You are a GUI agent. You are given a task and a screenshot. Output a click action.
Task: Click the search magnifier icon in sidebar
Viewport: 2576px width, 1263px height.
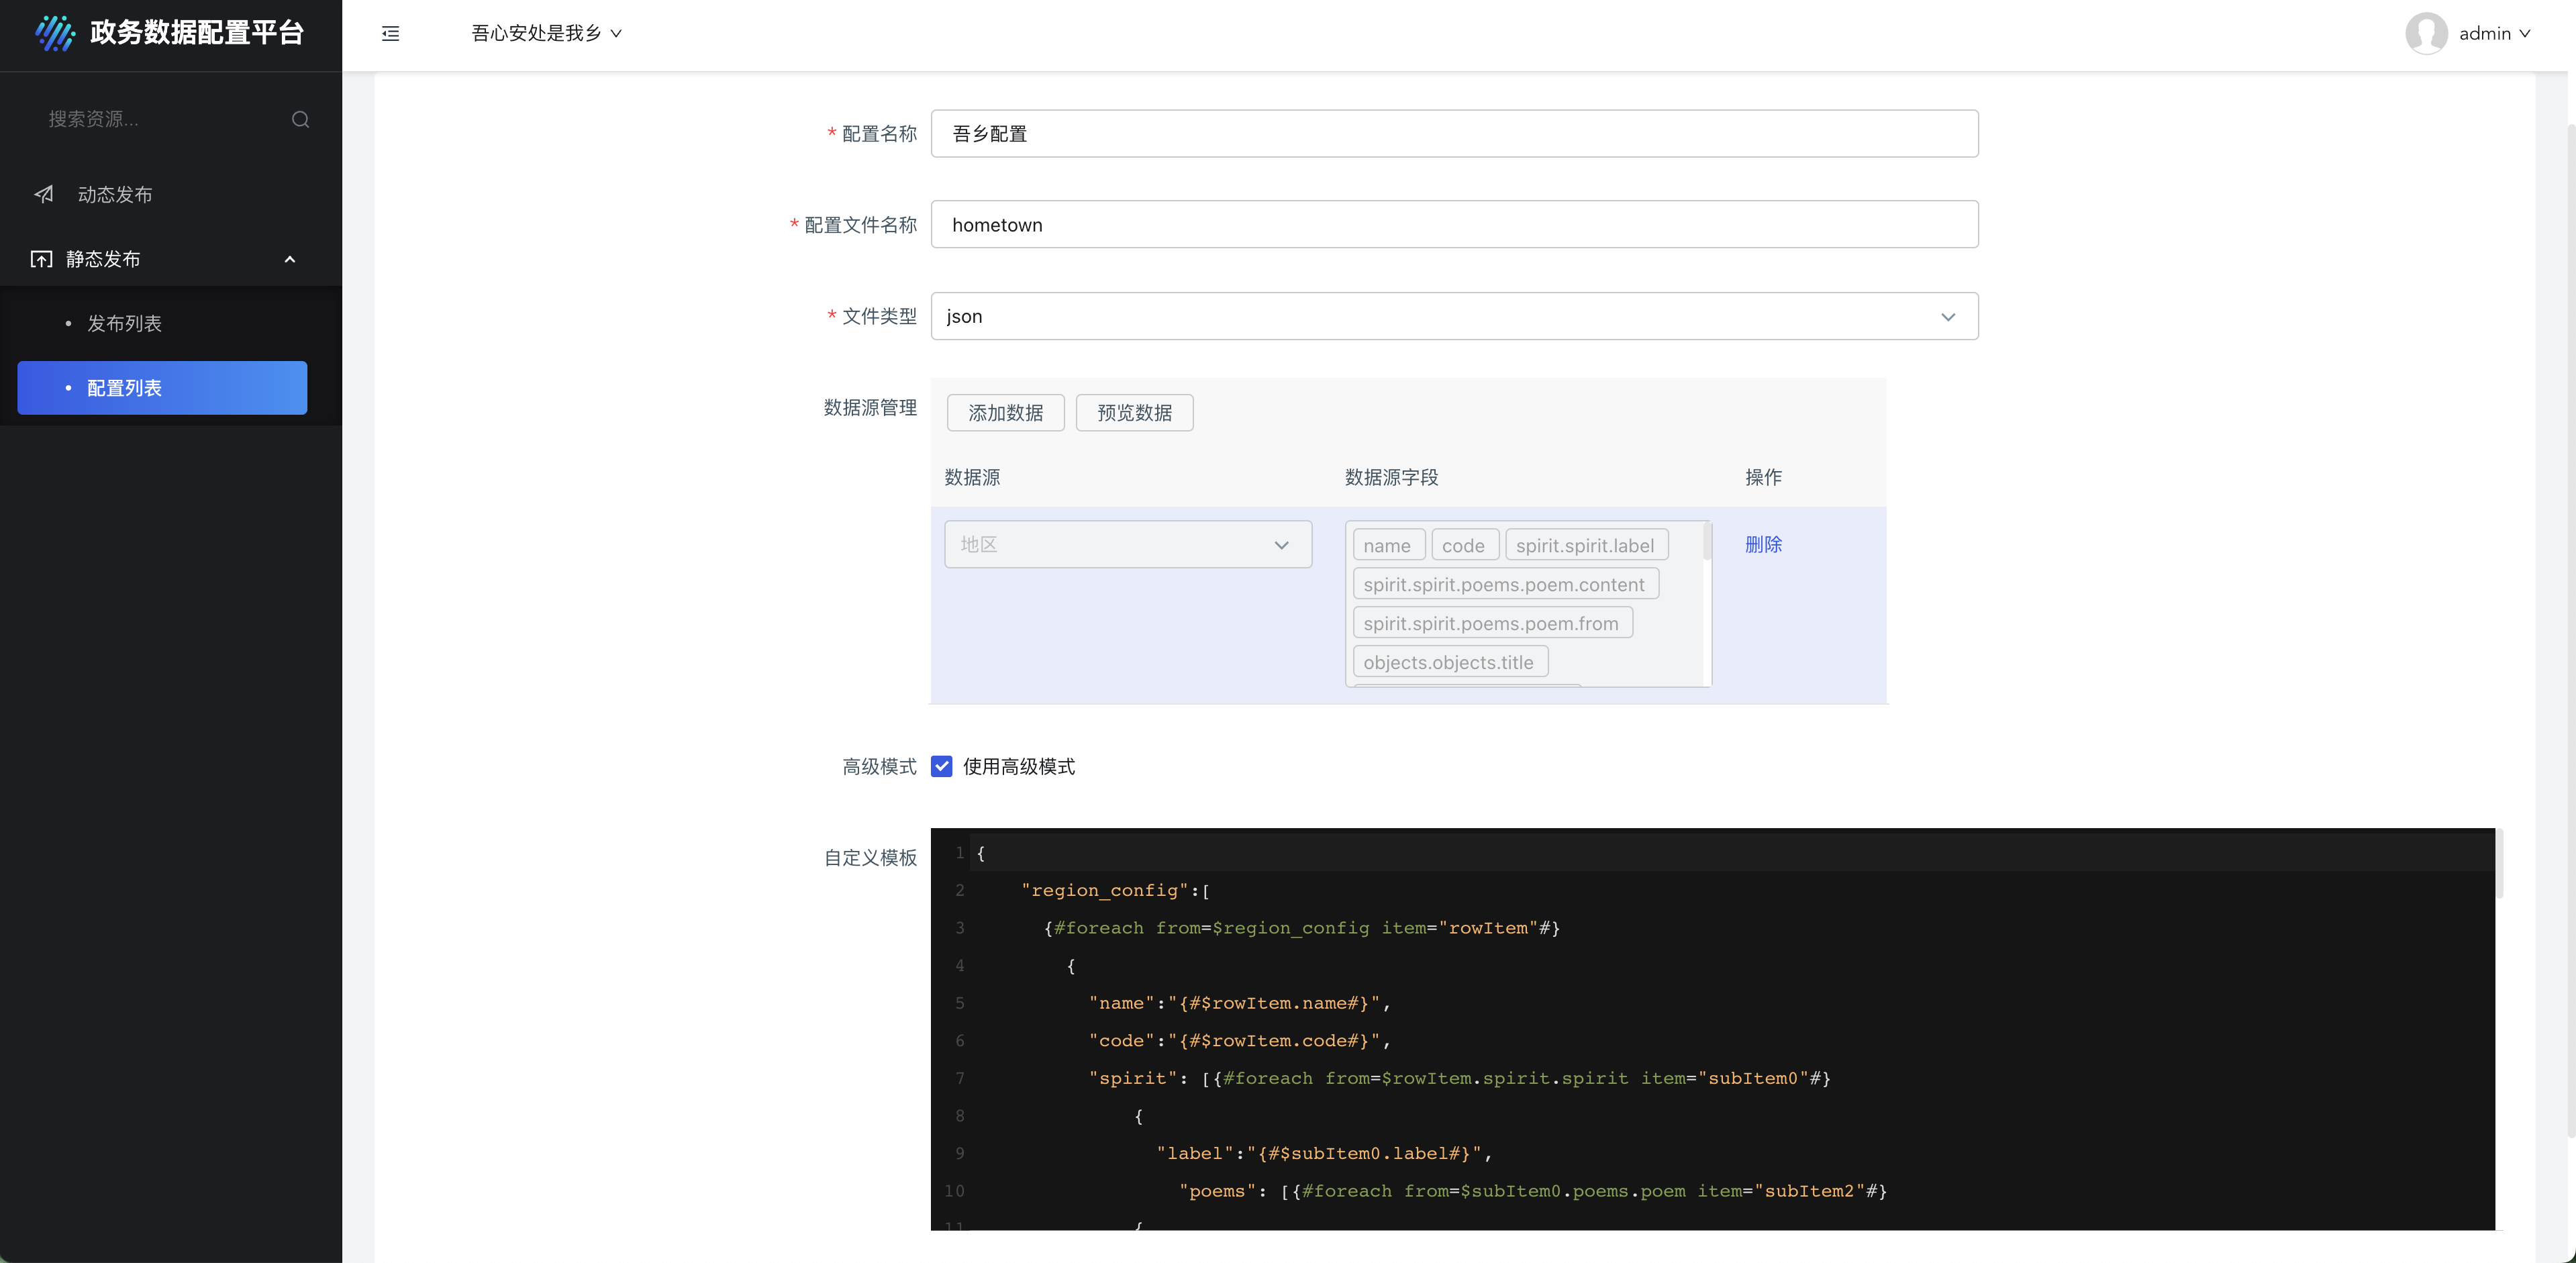pos(300,120)
